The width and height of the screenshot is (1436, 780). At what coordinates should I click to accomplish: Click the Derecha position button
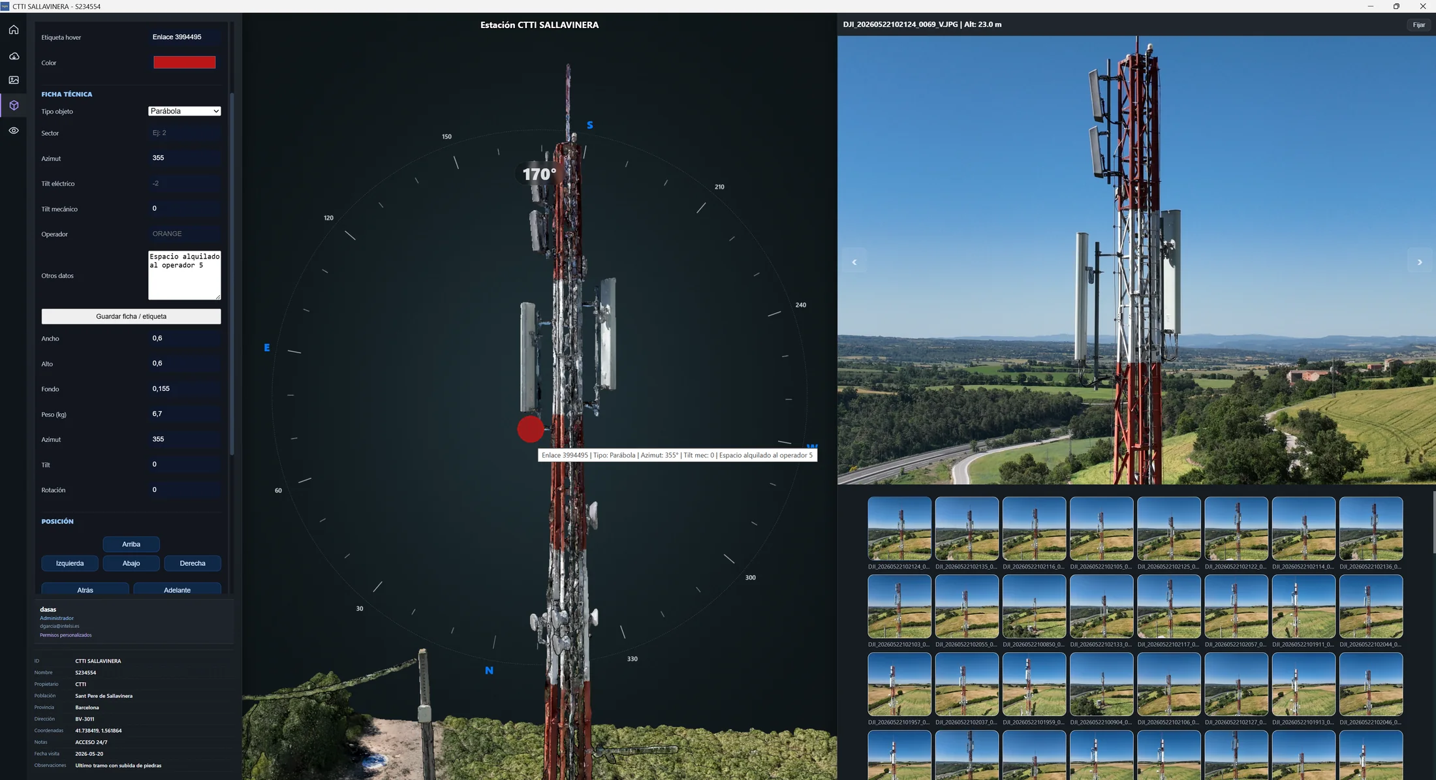tap(193, 563)
